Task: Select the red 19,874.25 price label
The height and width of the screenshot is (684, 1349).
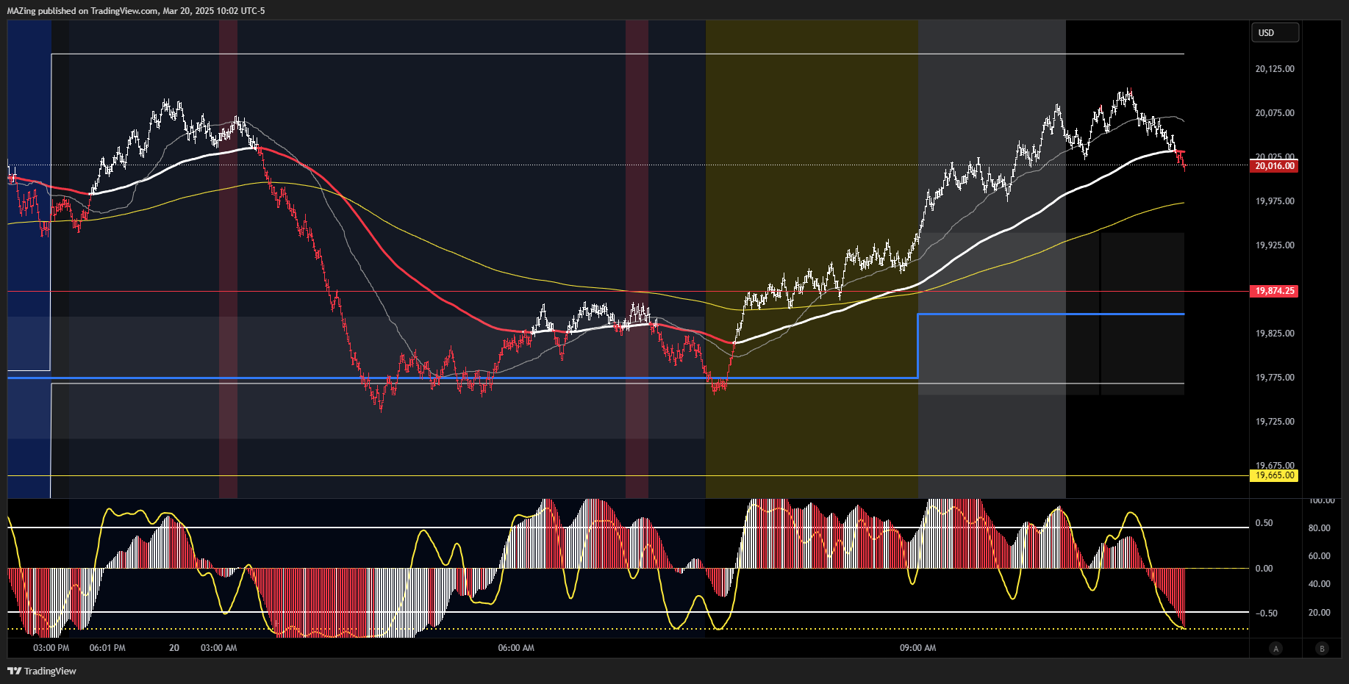Action: pos(1274,291)
